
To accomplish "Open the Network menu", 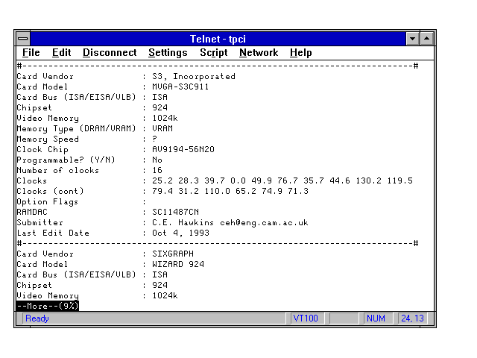I will tap(258, 53).
